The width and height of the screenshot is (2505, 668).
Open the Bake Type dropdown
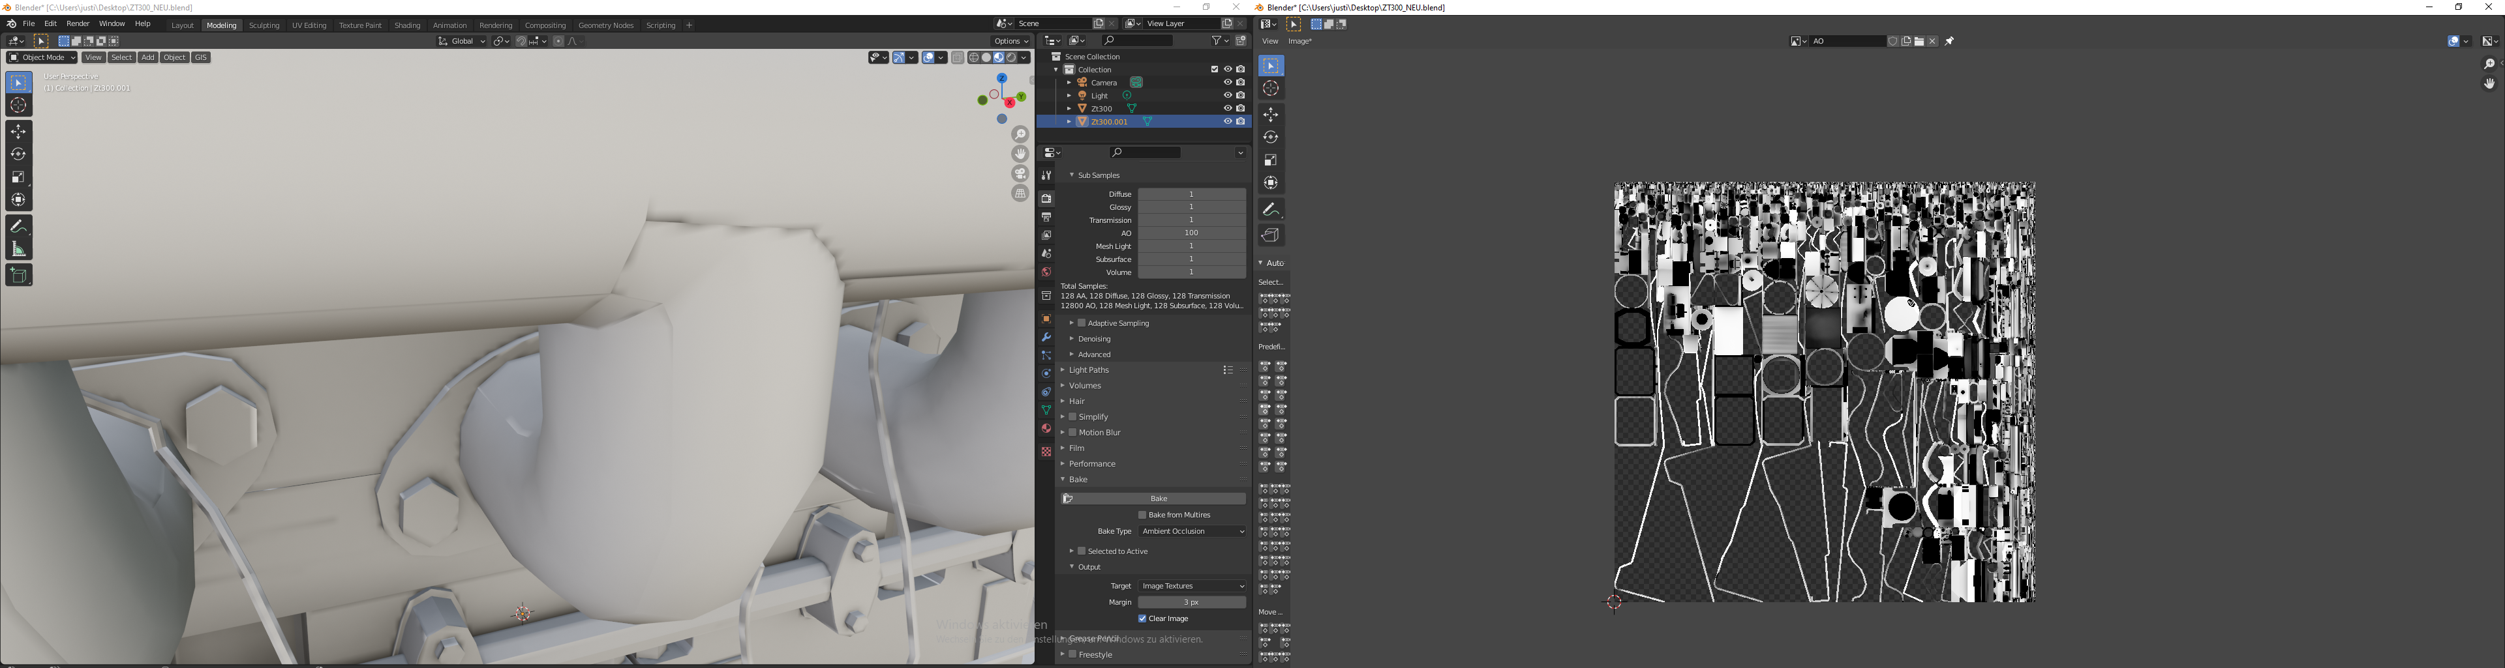pos(1191,532)
